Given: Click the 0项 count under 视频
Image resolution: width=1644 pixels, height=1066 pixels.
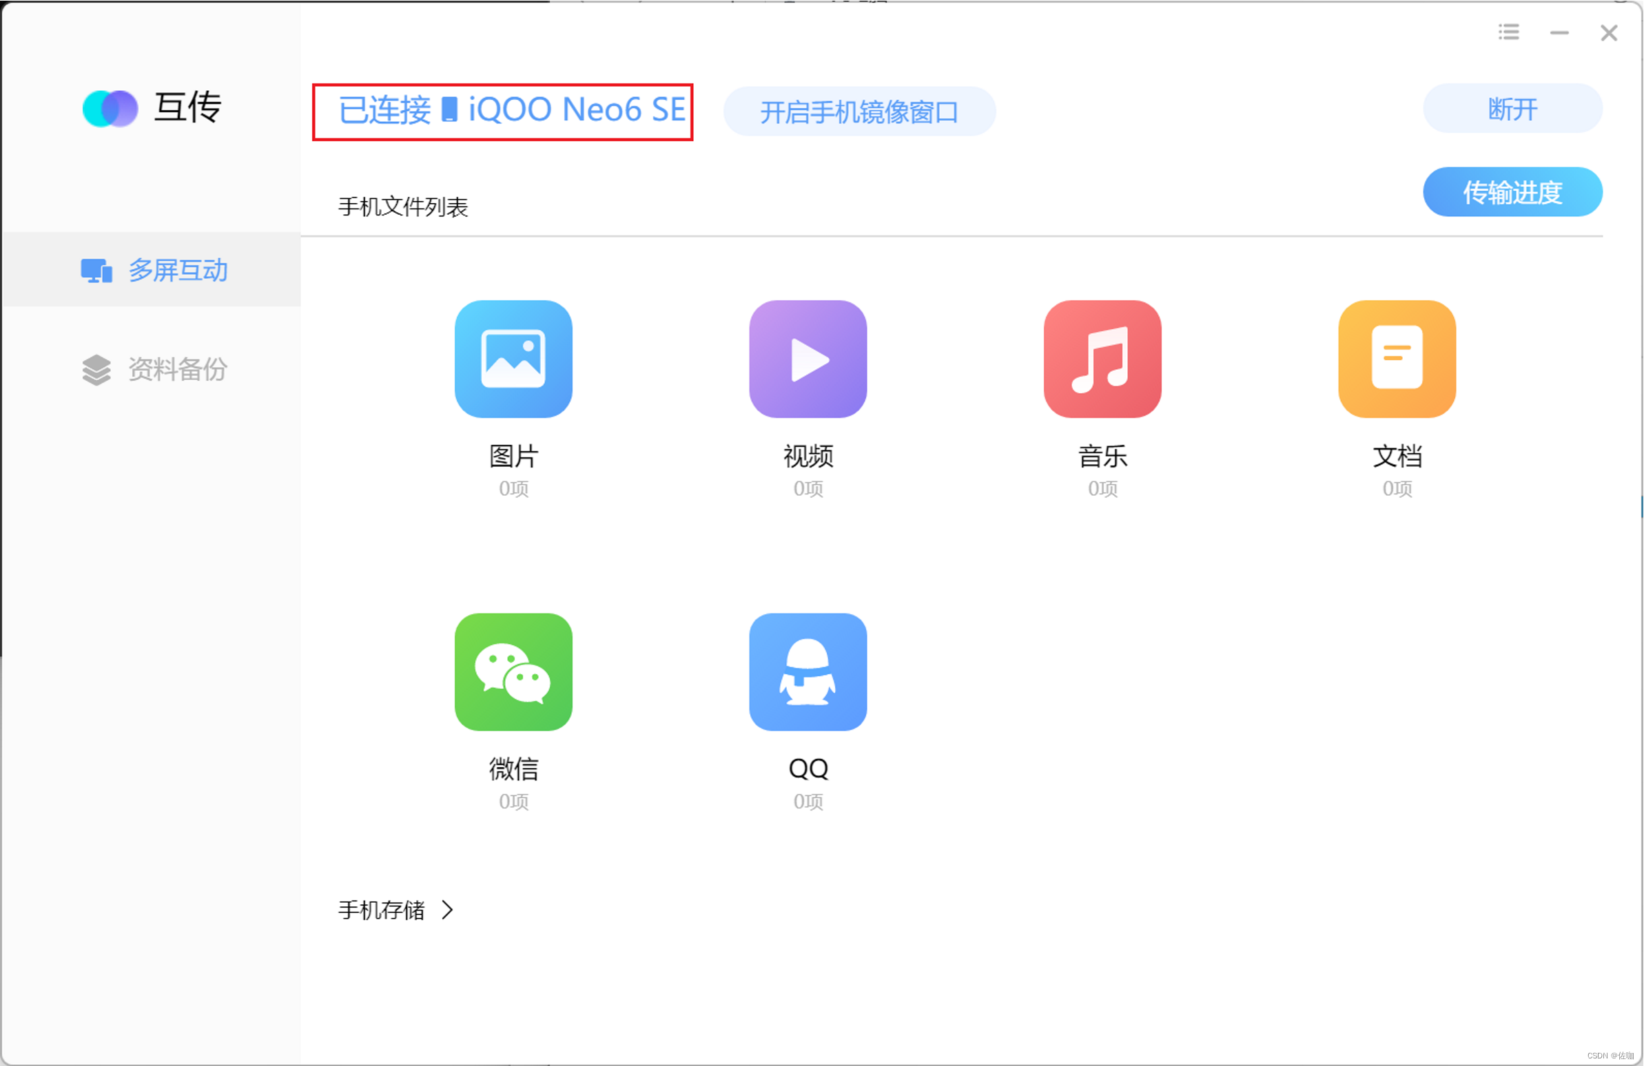Looking at the screenshot, I should click(808, 489).
